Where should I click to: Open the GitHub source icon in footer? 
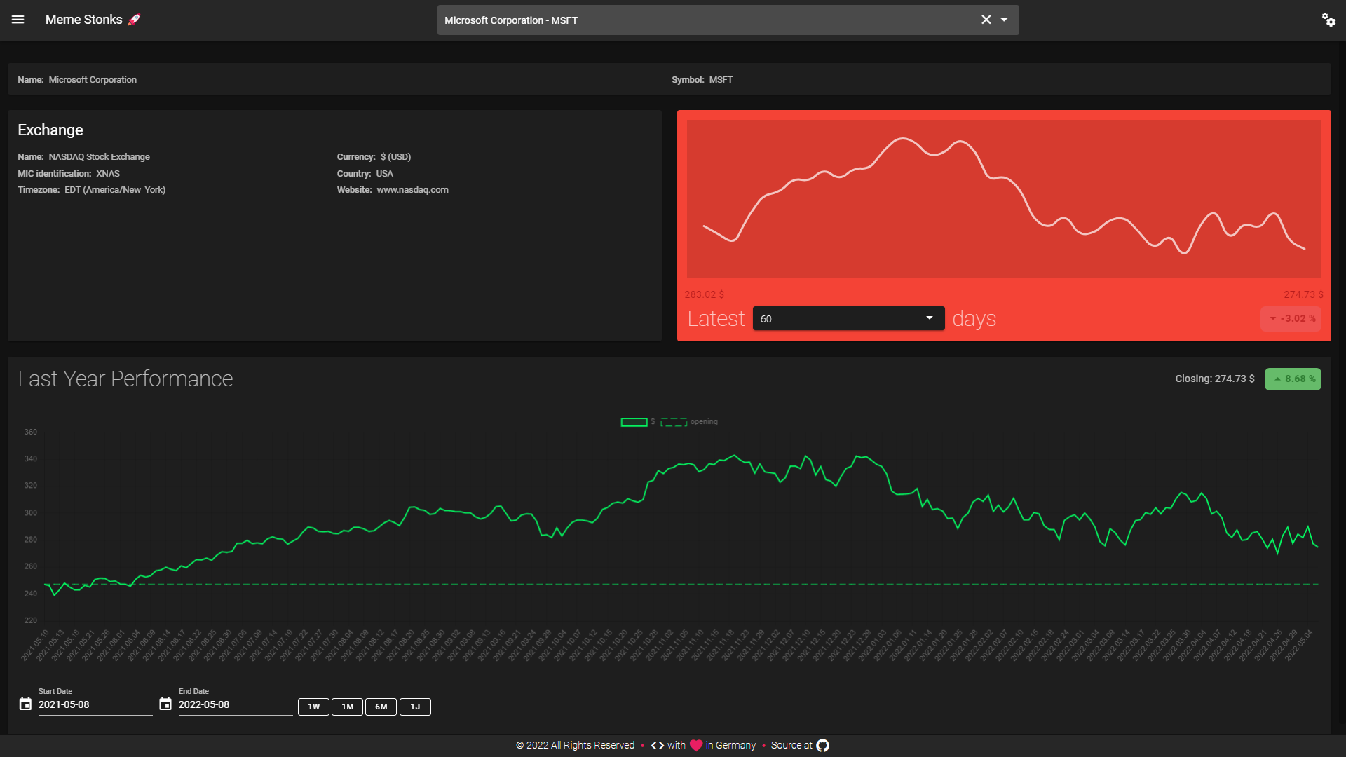(x=822, y=745)
